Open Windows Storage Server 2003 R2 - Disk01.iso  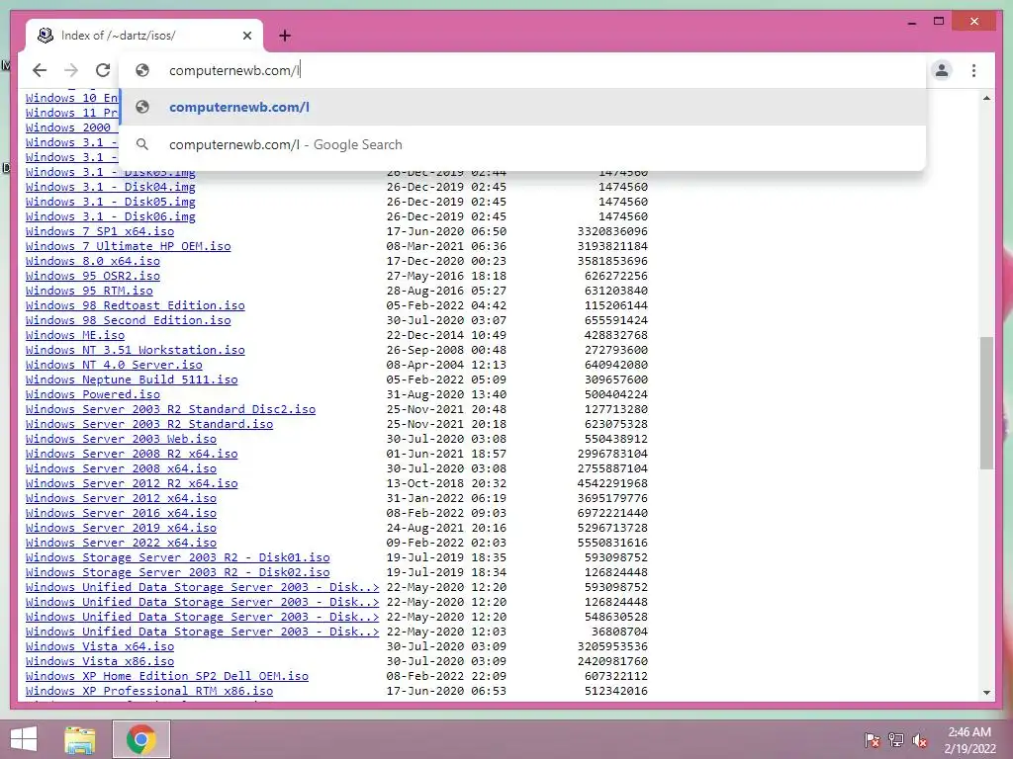pos(178,558)
